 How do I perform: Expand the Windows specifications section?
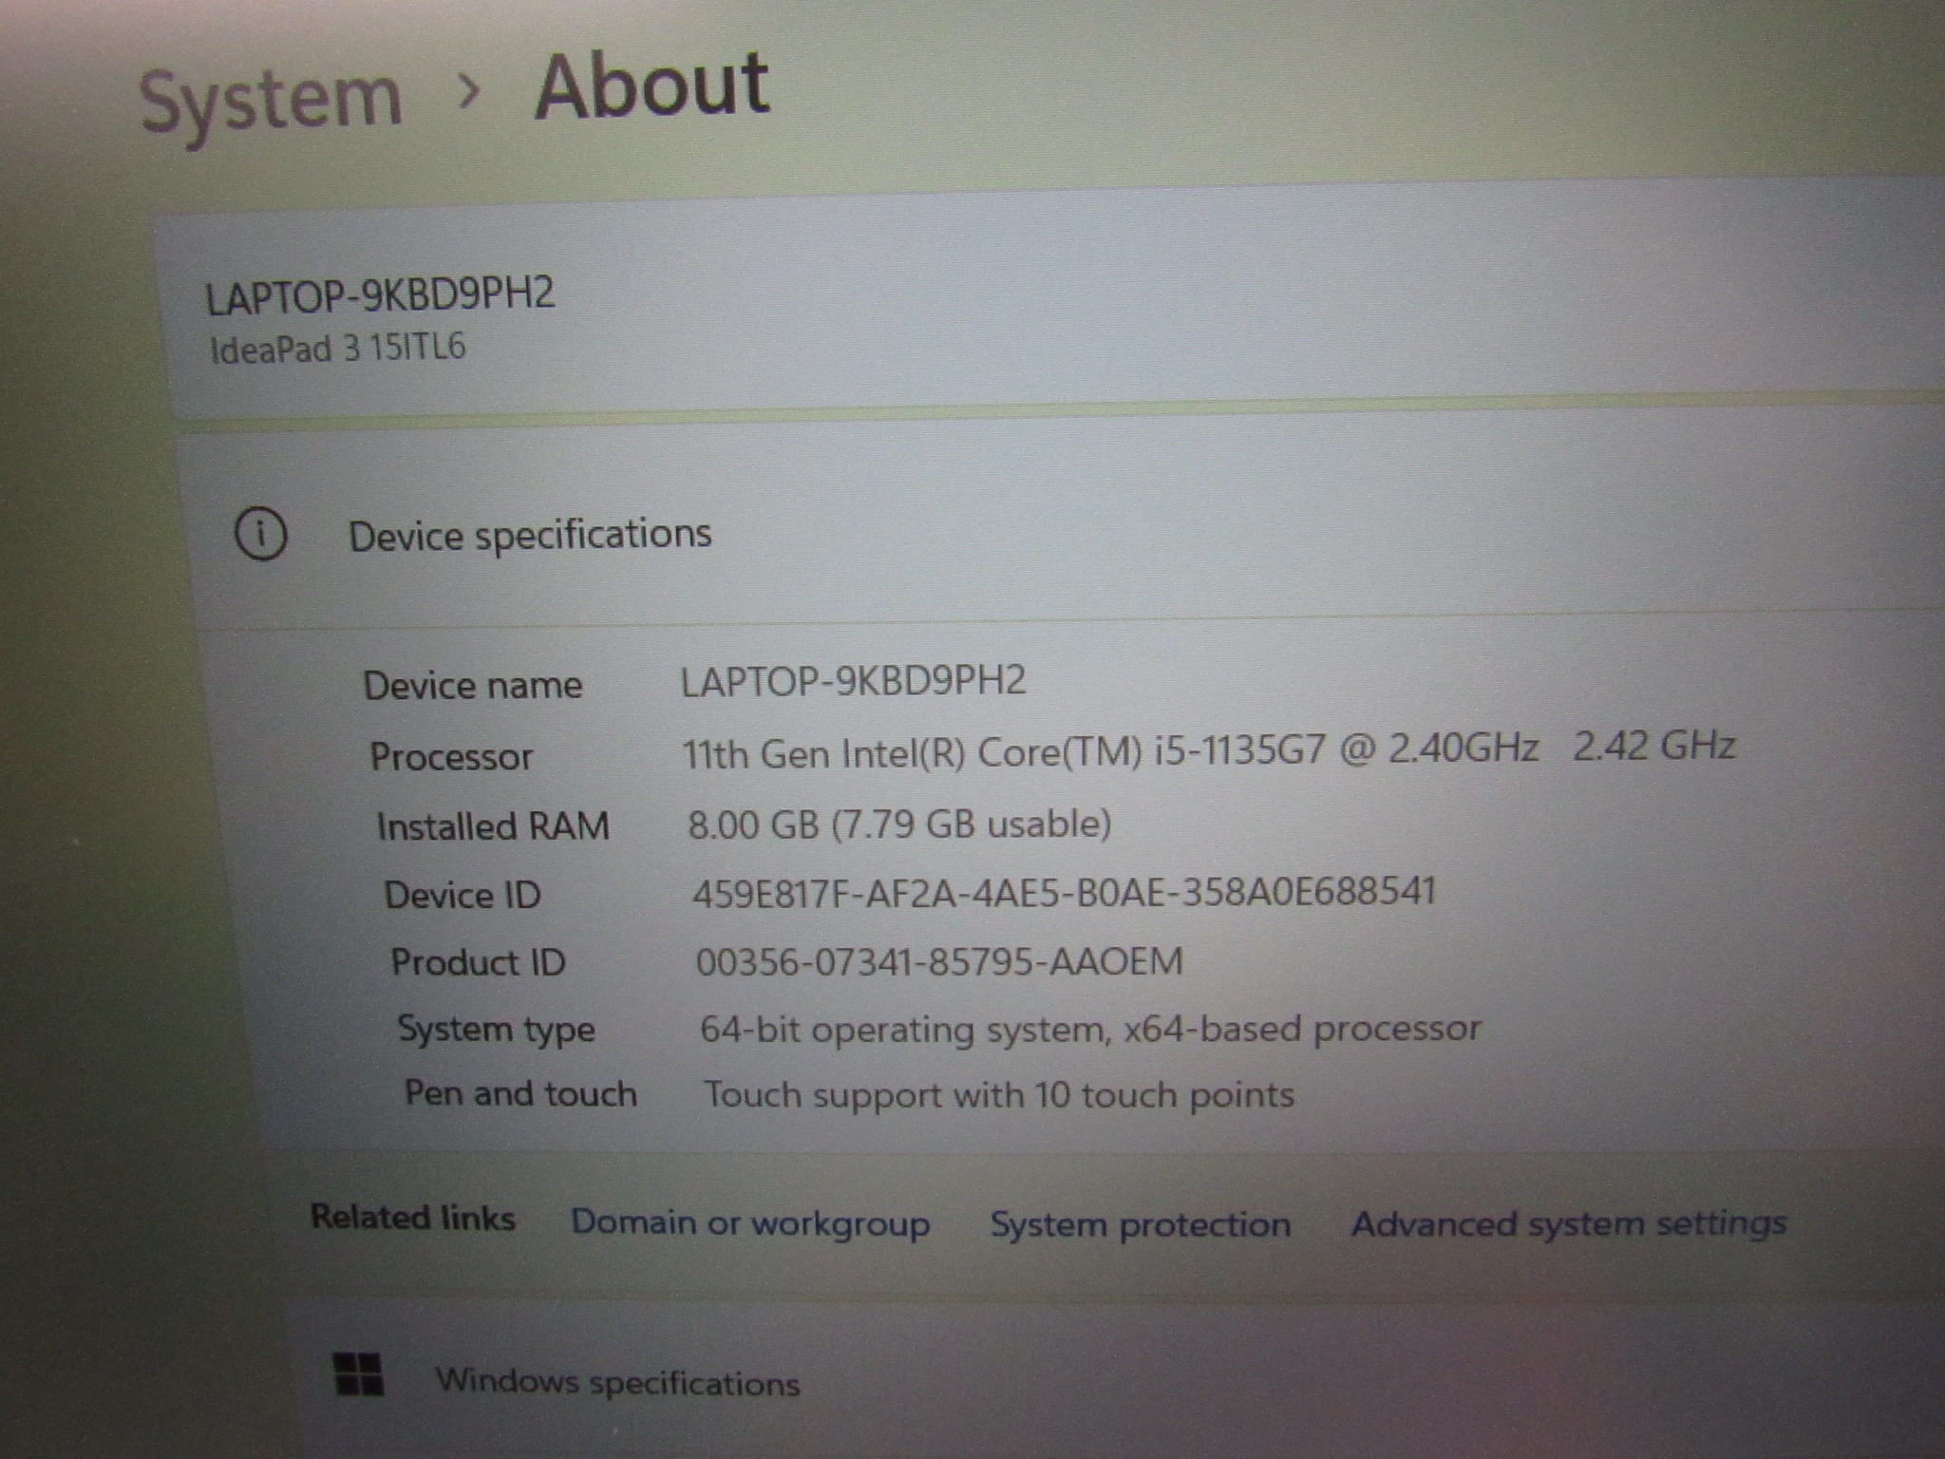pos(617,1382)
